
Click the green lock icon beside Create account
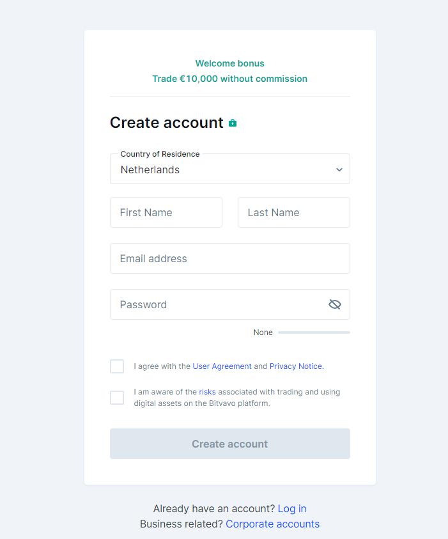click(x=233, y=123)
